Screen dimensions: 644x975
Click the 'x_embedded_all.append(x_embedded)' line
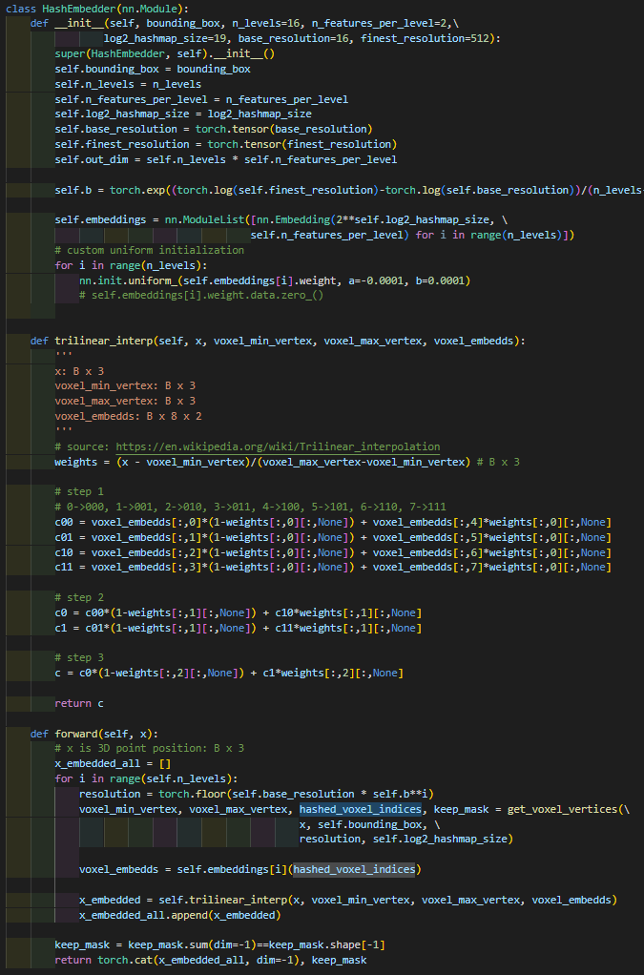[179, 915]
